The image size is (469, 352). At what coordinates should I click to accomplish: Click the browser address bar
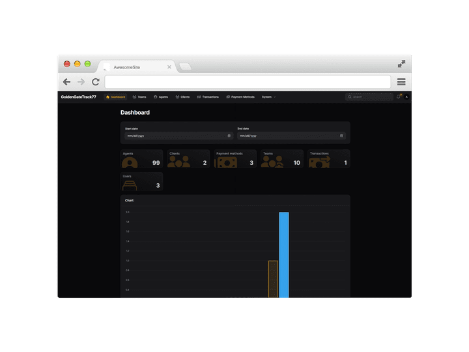pyautogui.click(x=248, y=81)
